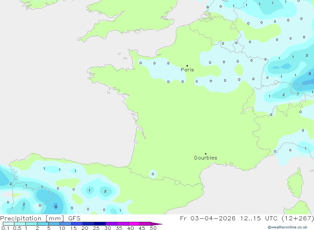Image resolution: width=314 pixels, height=230 pixels.
Task: Click the Dourbies city marker dot
Action: click(x=206, y=154)
